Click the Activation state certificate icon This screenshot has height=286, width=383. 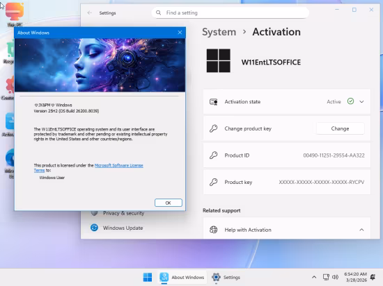(214, 102)
